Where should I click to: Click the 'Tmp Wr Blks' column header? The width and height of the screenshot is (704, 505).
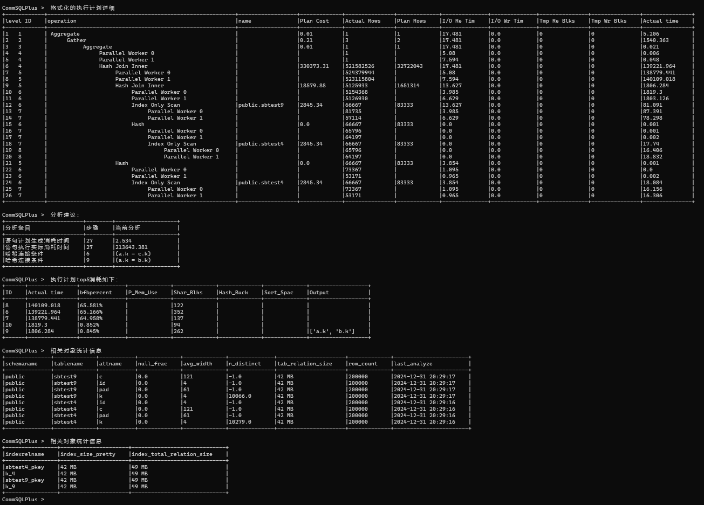(x=609, y=21)
